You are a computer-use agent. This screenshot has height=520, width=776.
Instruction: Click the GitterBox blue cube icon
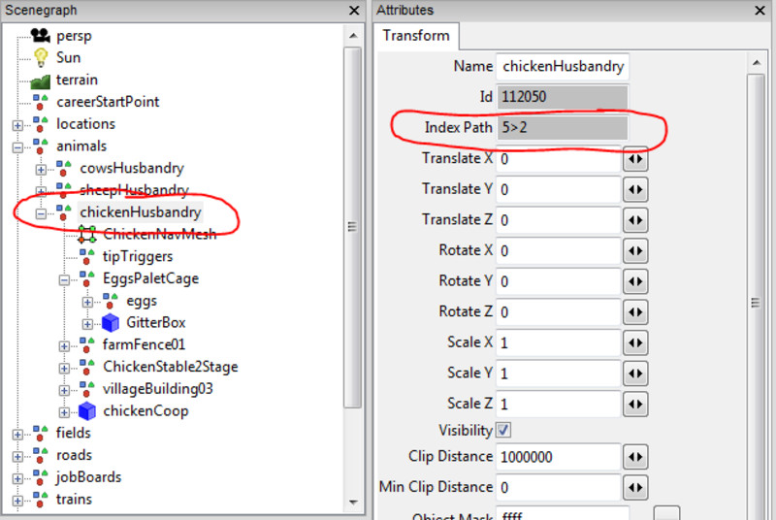tap(111, 322)
